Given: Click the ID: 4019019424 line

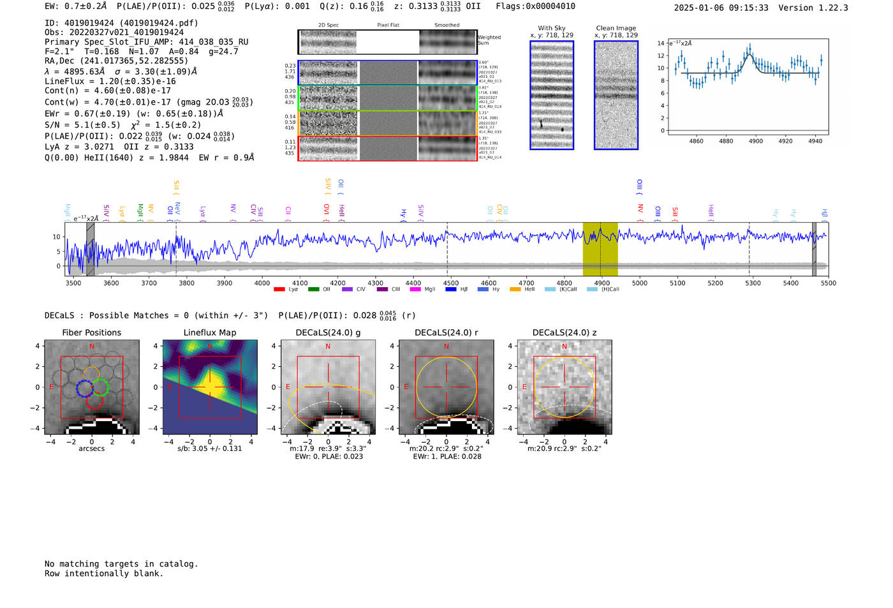Looking at the screenshot, I should pyautogui.click(x=121, y=23).
